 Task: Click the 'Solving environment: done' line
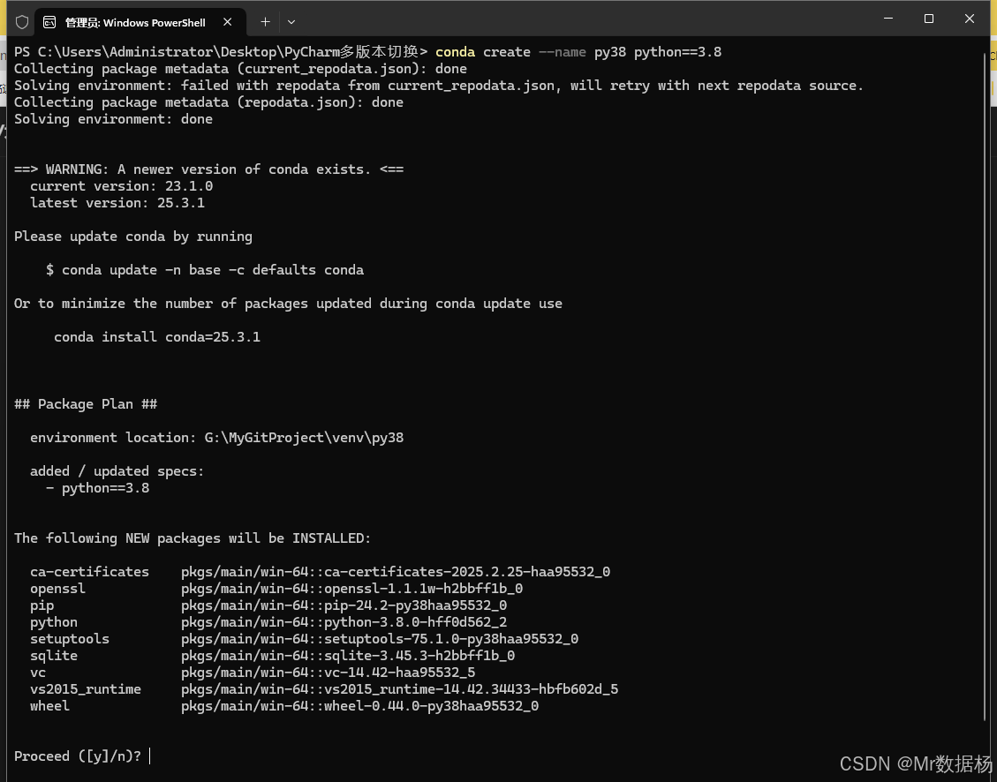[x=113, y=119]
